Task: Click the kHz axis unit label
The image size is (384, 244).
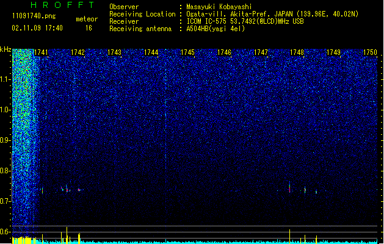Action: tap(5, 49)
